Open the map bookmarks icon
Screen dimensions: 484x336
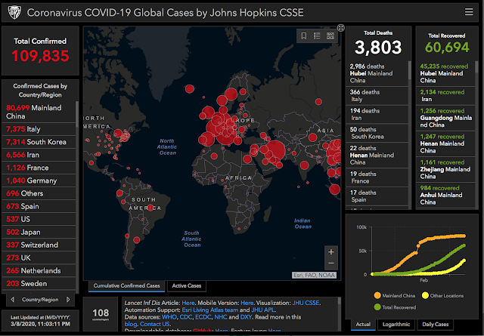click(304, 36)
